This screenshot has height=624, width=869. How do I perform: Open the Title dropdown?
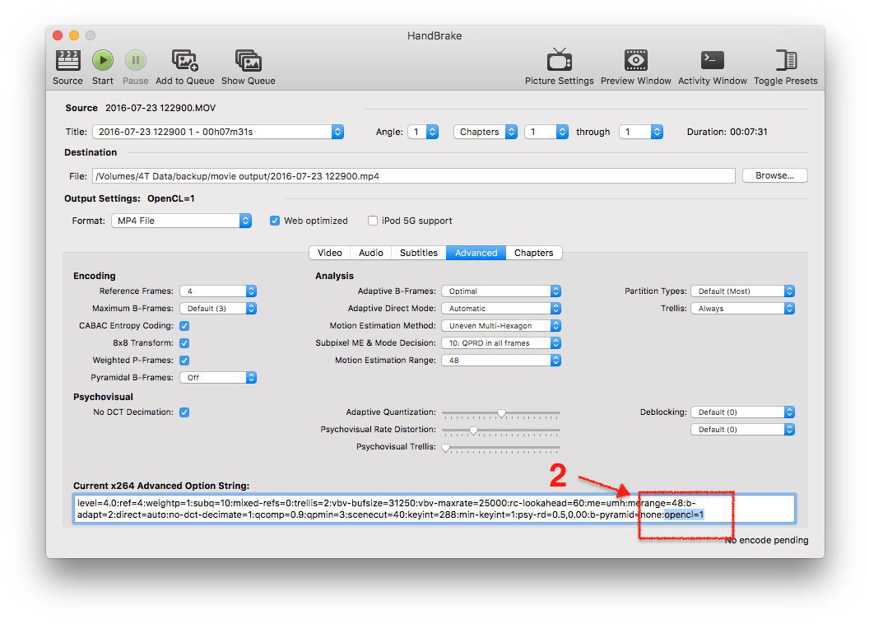(x=218, y=132)
